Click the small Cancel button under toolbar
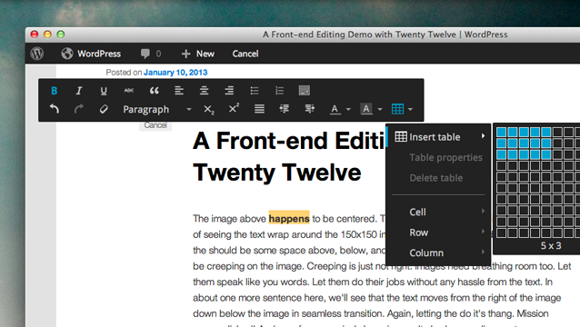The height and width of the screenshot is (327, 580). pyautogui.click(x=155, y=125)
